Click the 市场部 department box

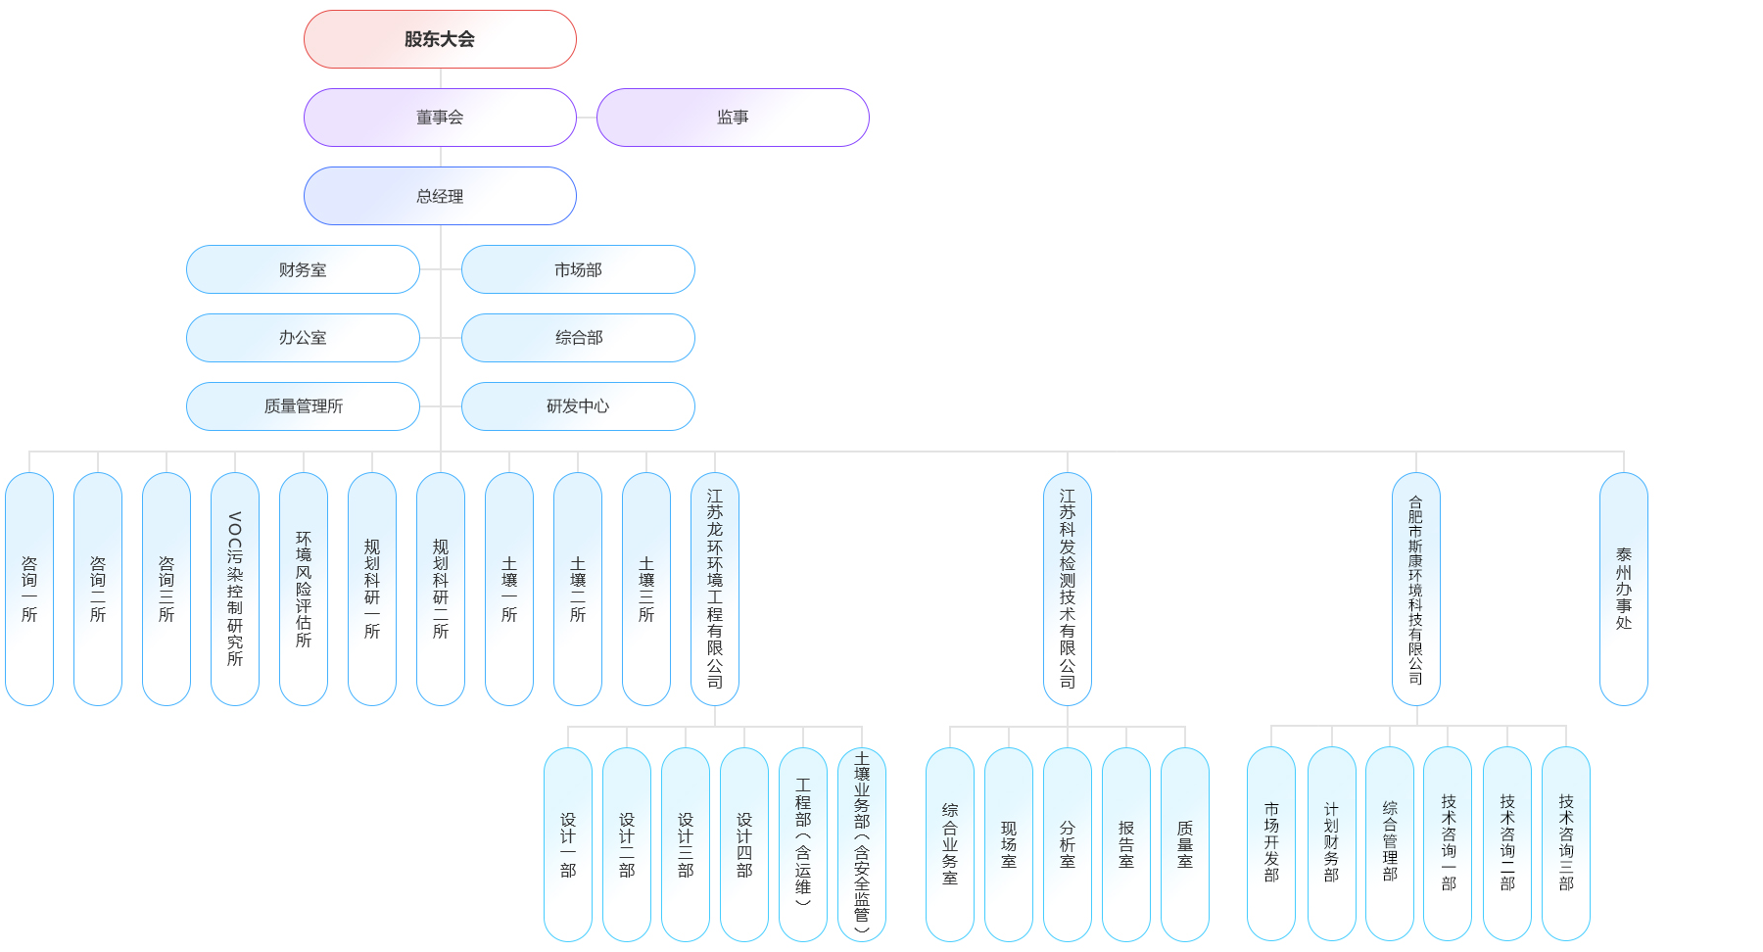point(578,269)
